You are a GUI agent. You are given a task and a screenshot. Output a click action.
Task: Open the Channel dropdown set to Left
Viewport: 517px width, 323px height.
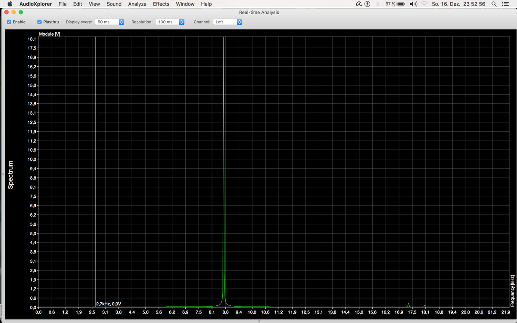pyautogui.click(x=227, y=22)
